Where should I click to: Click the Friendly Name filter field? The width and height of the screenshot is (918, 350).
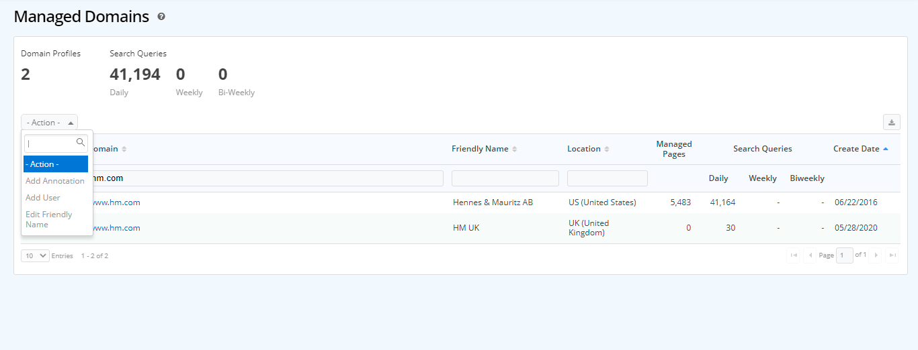(505, 178)
